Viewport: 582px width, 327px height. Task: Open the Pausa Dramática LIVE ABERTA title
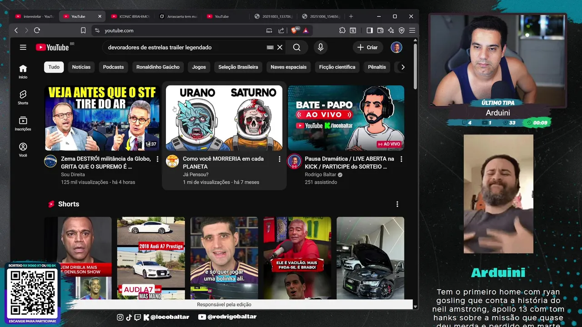(349, 163)
